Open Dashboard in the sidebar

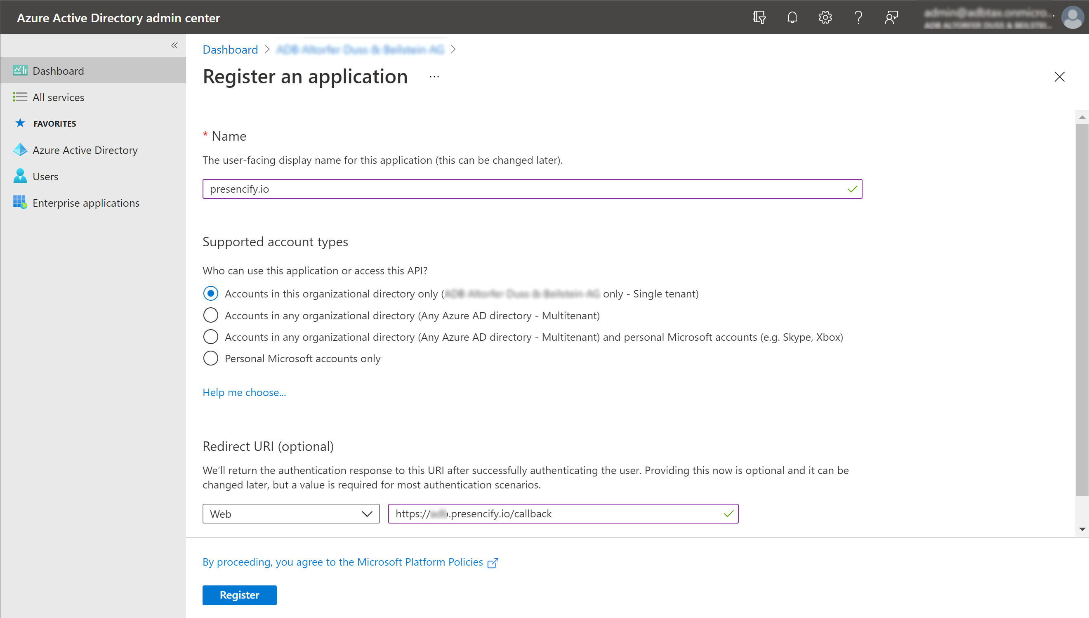(x=93, y=71)
